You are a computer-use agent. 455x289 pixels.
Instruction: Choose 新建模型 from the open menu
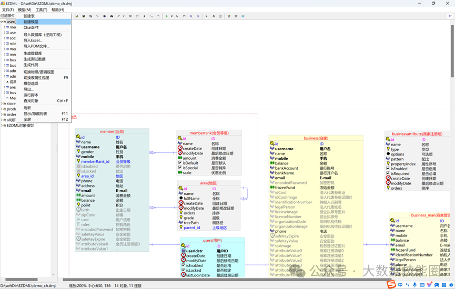[31, 22]
